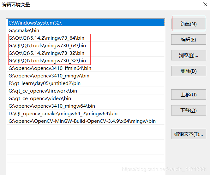Click the 新建(N) button
The width and height of the screenshot is (210, 175).
click(189, 24)
